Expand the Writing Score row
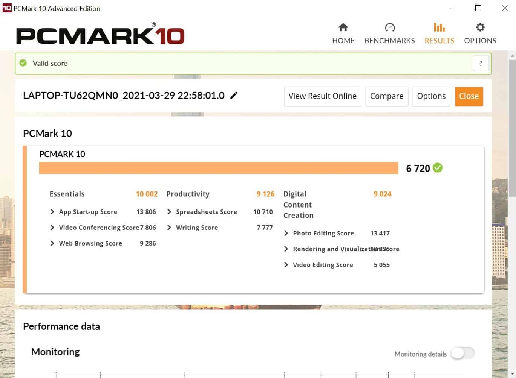 169,228
